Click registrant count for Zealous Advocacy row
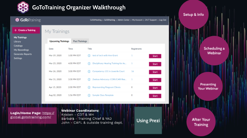 coord(132,79)
